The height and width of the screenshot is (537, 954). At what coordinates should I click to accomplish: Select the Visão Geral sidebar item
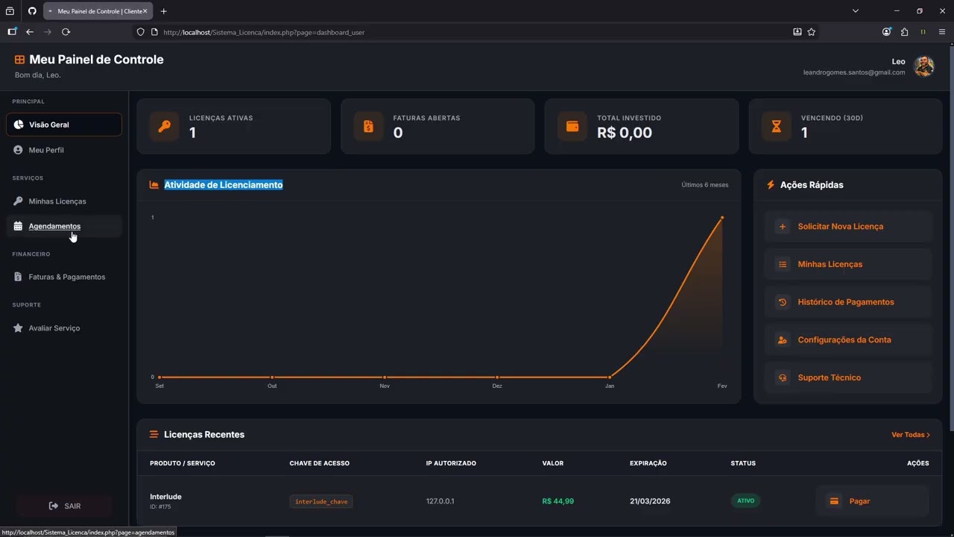pos(63,125)
